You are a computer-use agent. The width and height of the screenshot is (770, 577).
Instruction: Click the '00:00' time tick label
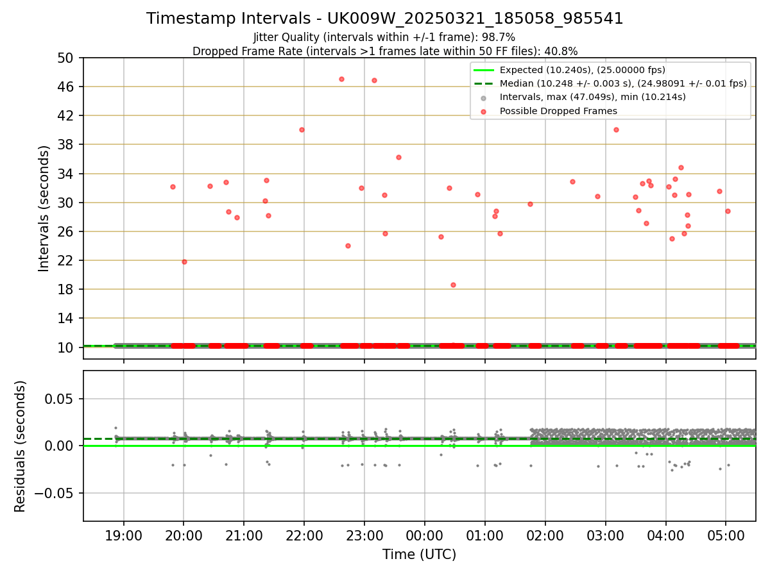click(x=425, y=536)
